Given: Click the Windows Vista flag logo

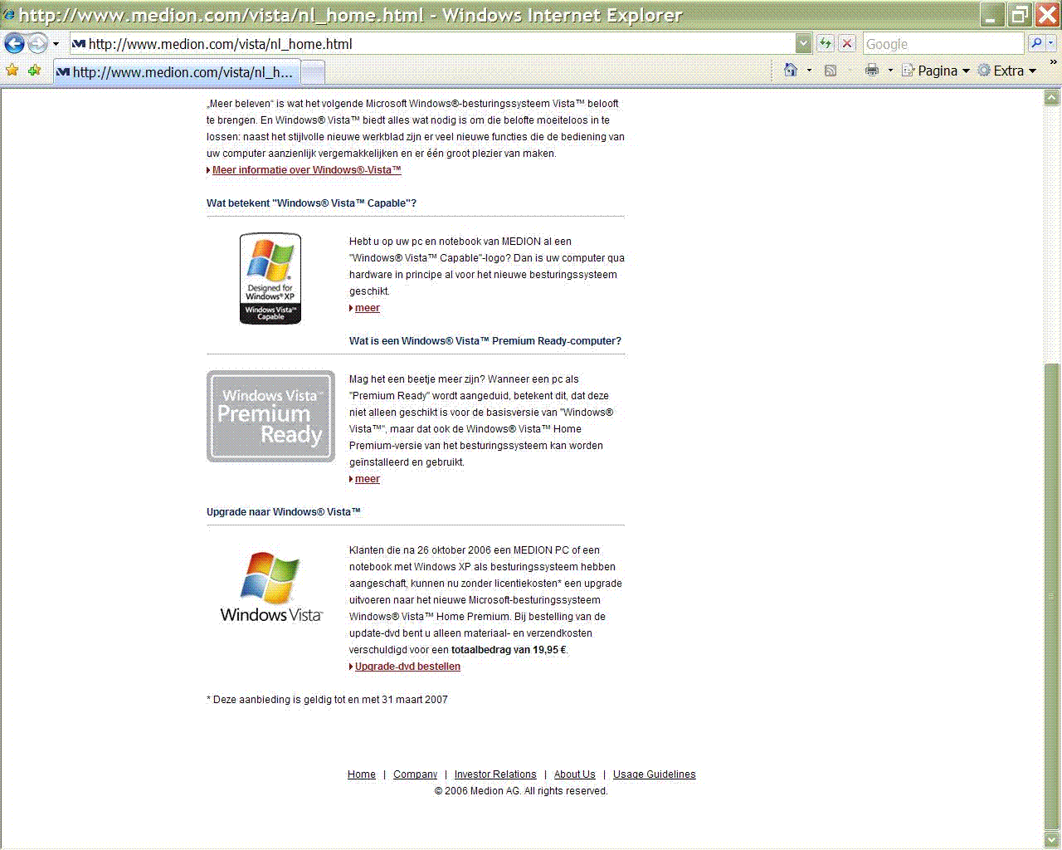Looking at the screenshot, I should (270, 587).
